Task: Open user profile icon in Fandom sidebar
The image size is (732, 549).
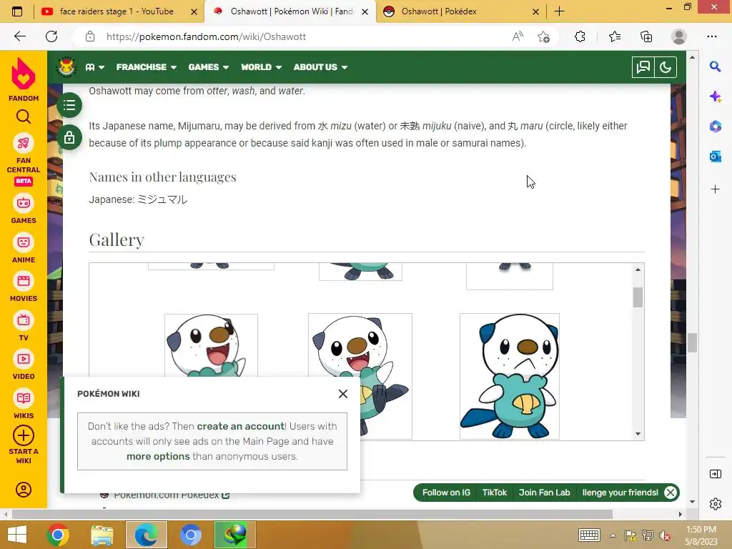Action: click(x=24, y=490)
